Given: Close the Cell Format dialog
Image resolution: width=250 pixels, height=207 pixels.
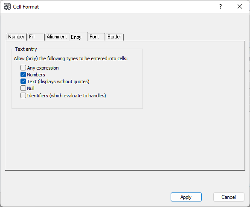Looking at the screenshot, I should (240, 7).
